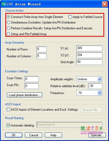Choose Perform Combine Results option
The height and width of the screenshot is (141, 109).
(x=8, y=28)
